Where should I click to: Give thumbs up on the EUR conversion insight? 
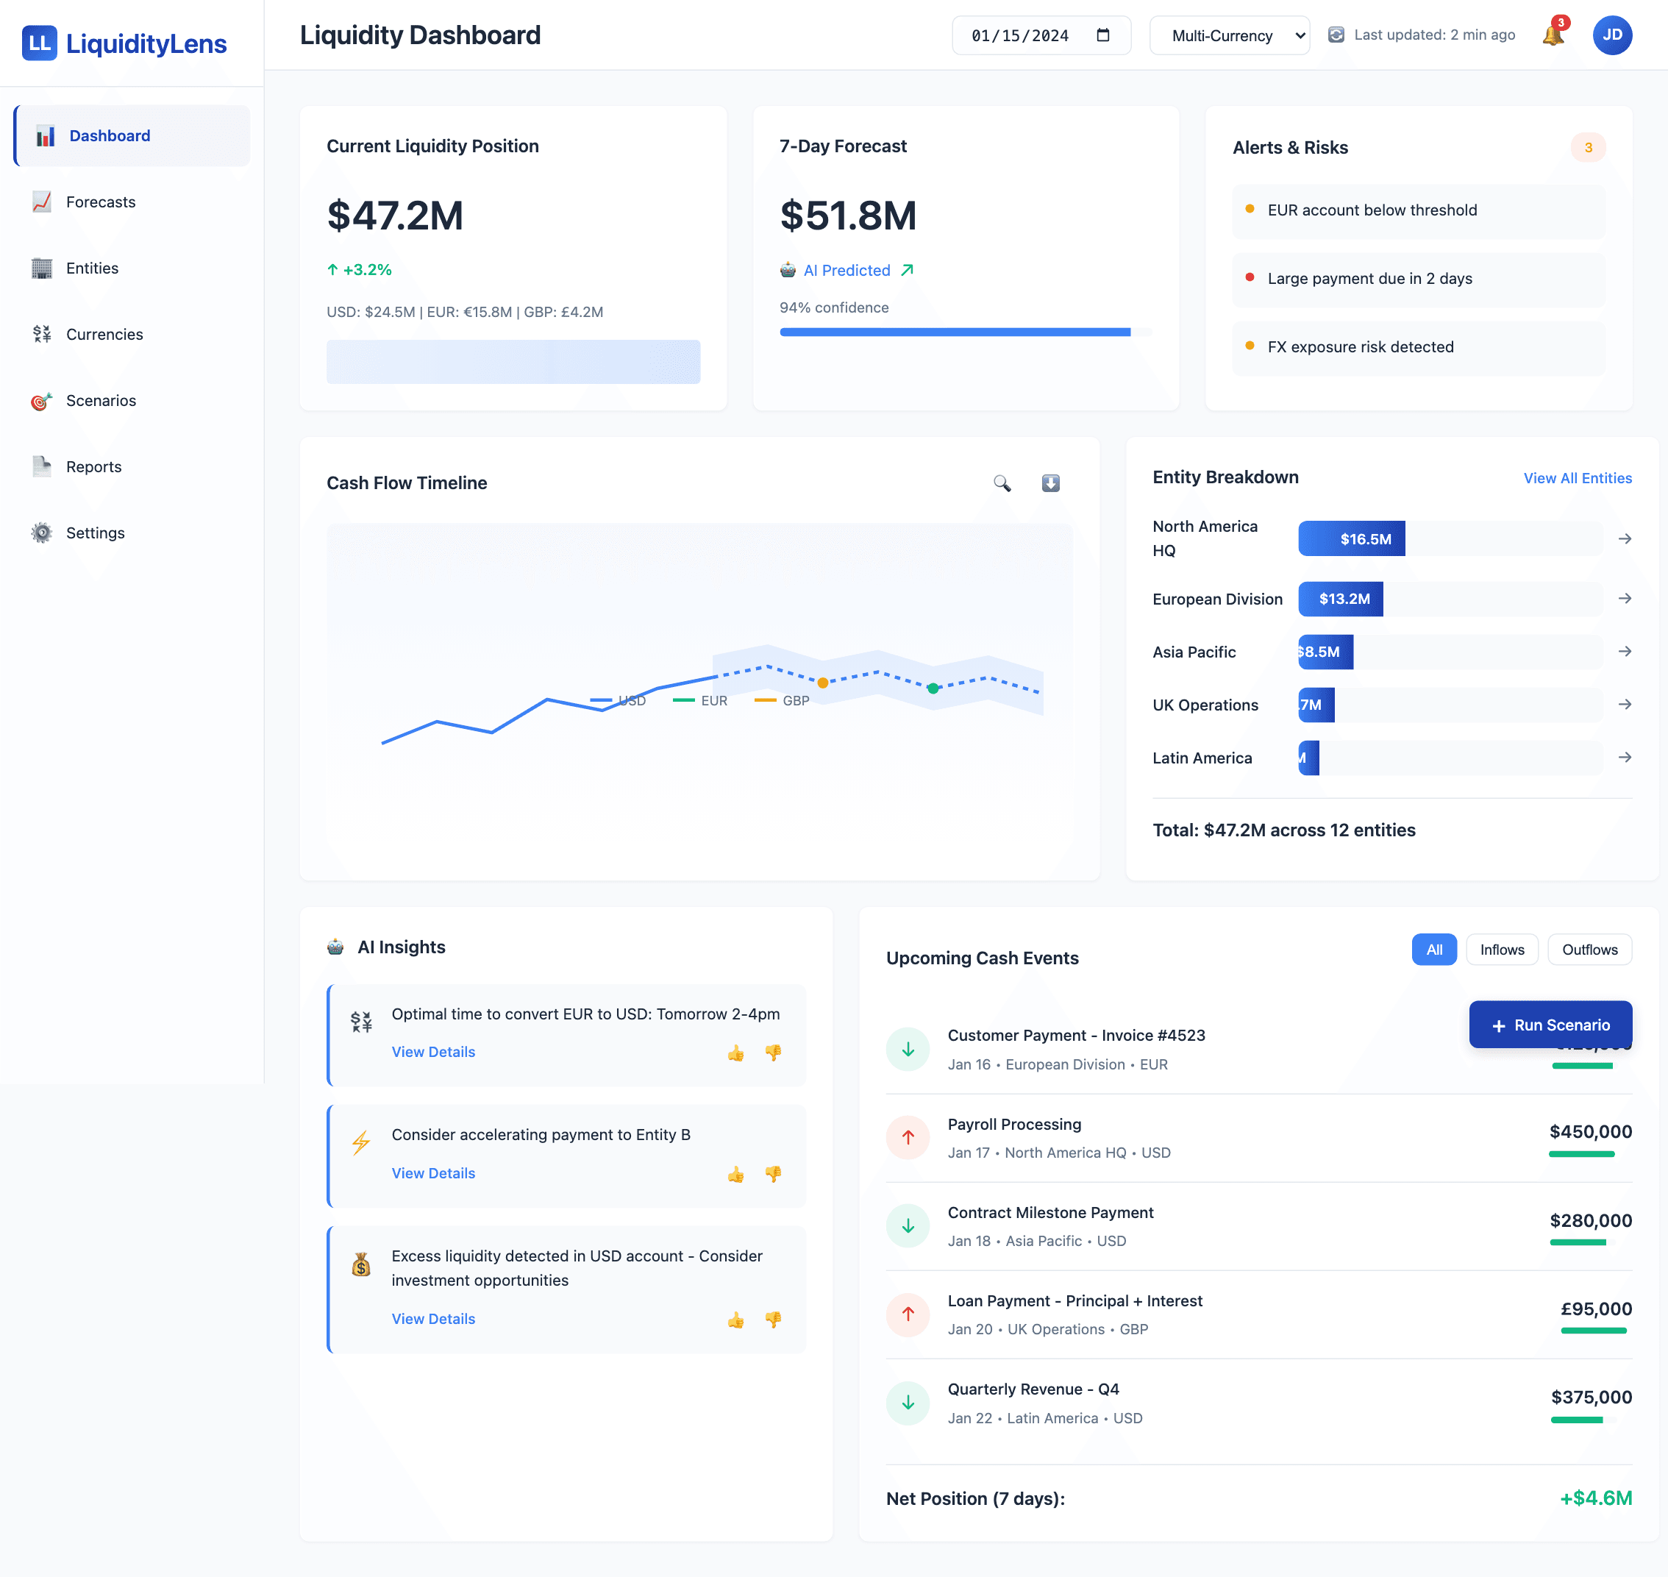[x=736, y=1053]
